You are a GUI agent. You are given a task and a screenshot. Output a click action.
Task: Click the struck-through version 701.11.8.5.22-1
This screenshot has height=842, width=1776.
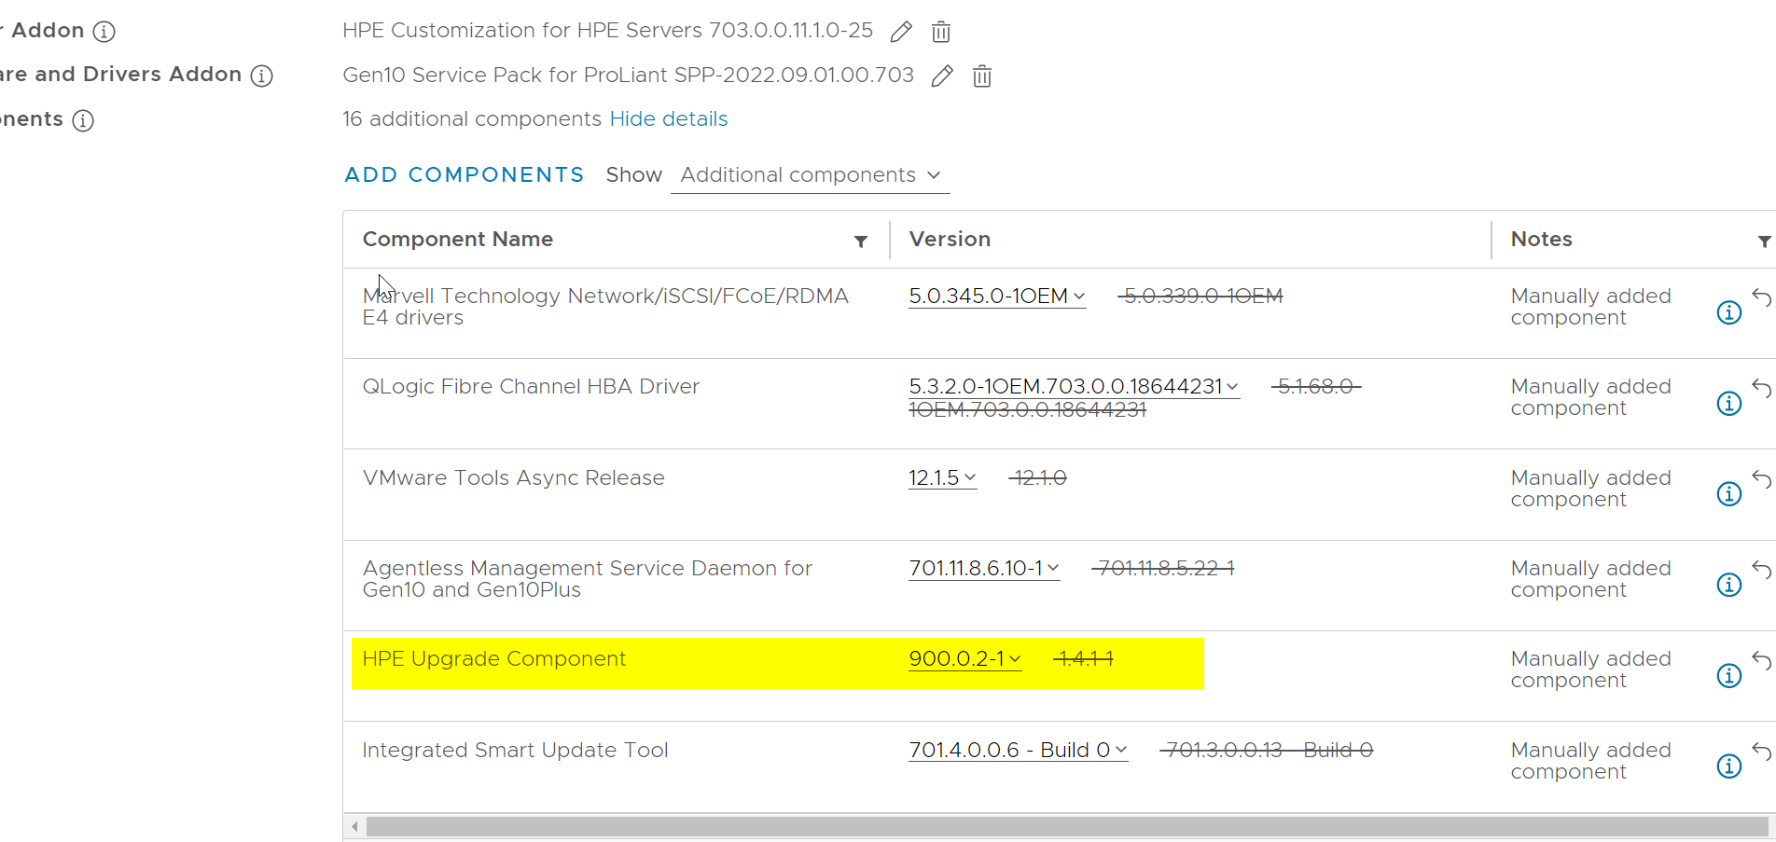(1164, 569)
